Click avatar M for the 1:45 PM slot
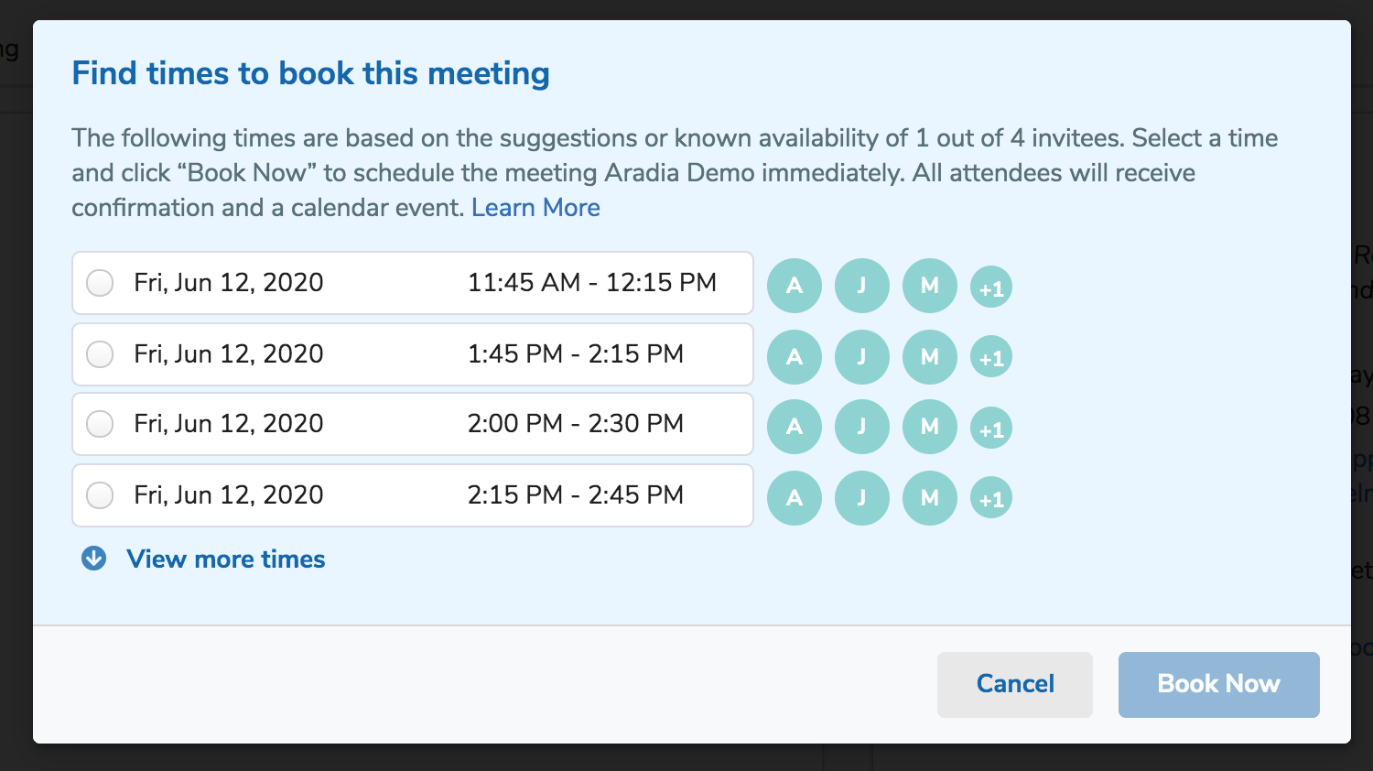Screen dimensions: 1373x771 point(930,357)
